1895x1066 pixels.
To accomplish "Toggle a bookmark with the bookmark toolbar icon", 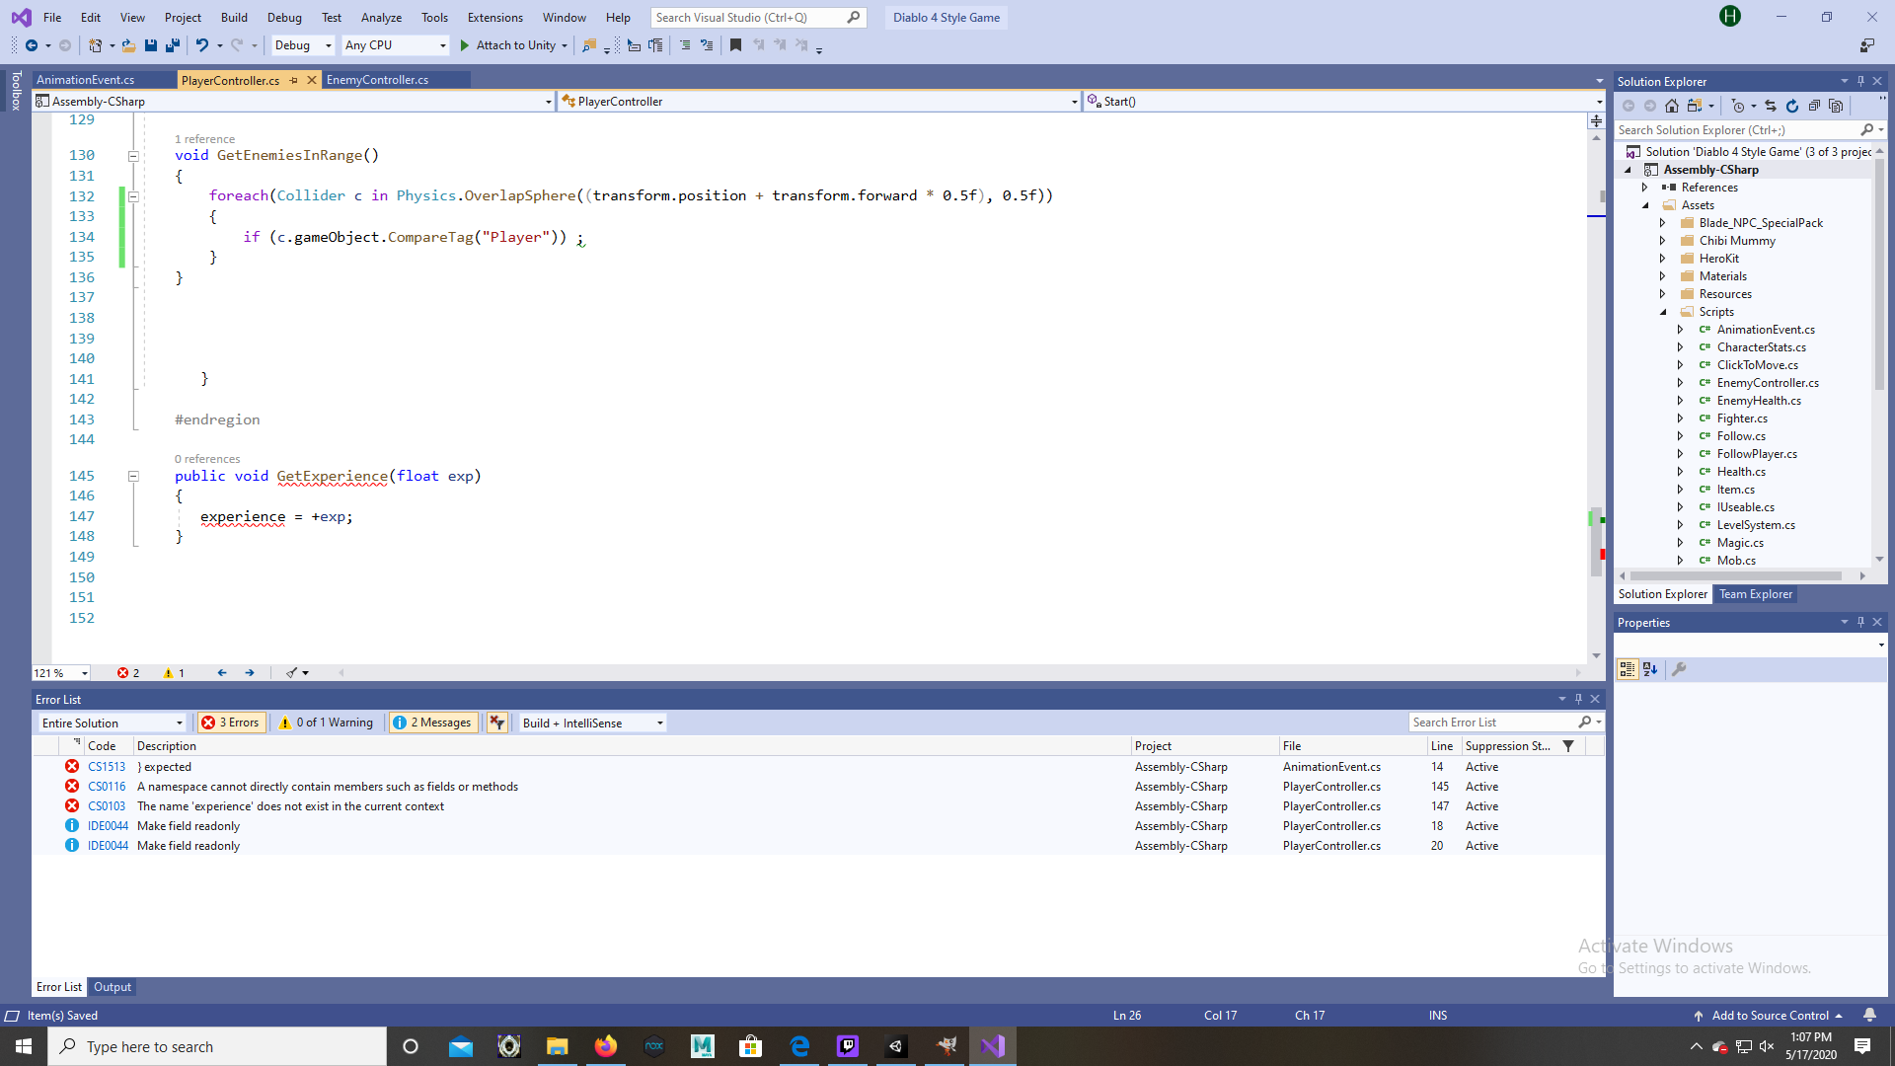I will [x=735, y=45].
